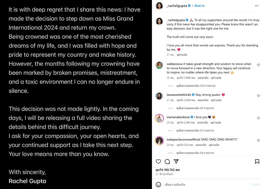Viewport: 262px width, 189px height.
Task: Open the marianabeckova profile picture
Action: (159, 118)
